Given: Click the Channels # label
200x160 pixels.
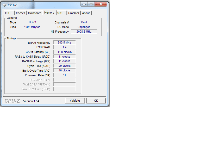Looking at the screenshot, I should tap(62, 22).
